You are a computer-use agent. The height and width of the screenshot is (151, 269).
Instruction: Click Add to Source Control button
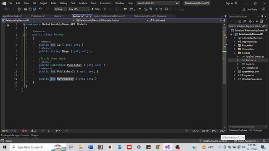215,141
